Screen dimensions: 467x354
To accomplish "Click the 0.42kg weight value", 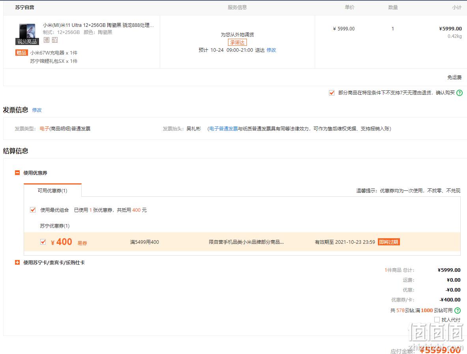I will (x=455, y=36).
